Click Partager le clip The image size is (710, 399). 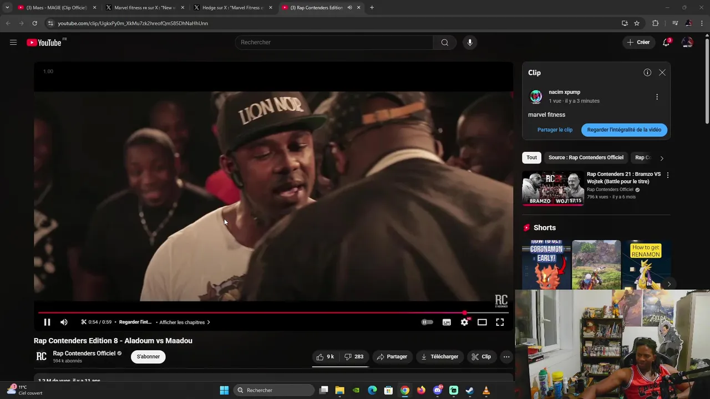(x=555, y=130)
